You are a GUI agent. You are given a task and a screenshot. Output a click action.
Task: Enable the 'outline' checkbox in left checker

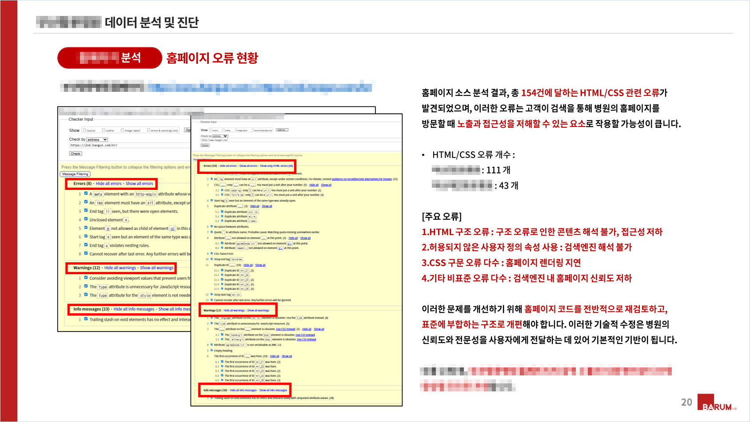point(104,130)
